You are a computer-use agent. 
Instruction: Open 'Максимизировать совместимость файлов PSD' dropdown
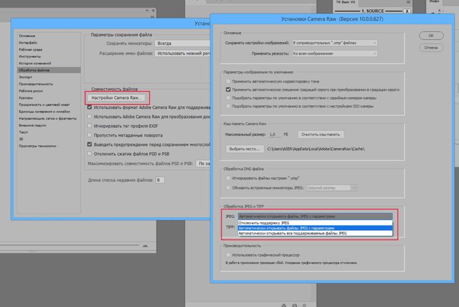(203, 164)
